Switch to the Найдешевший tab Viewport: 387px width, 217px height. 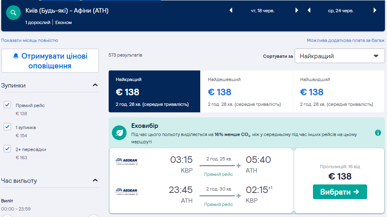[246, 92]
